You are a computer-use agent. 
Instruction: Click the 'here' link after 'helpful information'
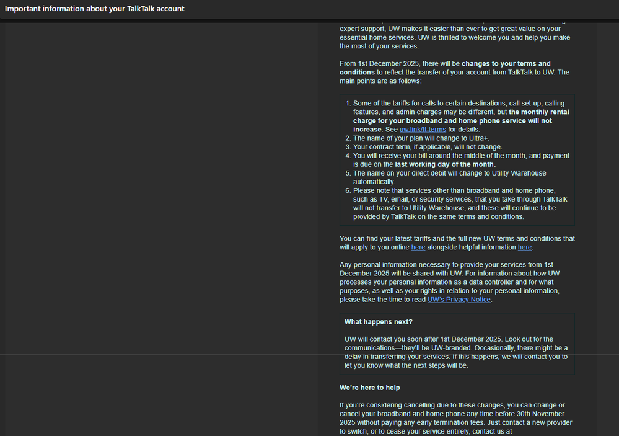point(524,247)
